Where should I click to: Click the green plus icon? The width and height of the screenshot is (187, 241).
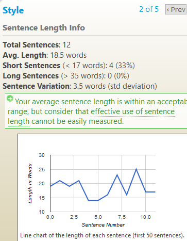point(10,99)
